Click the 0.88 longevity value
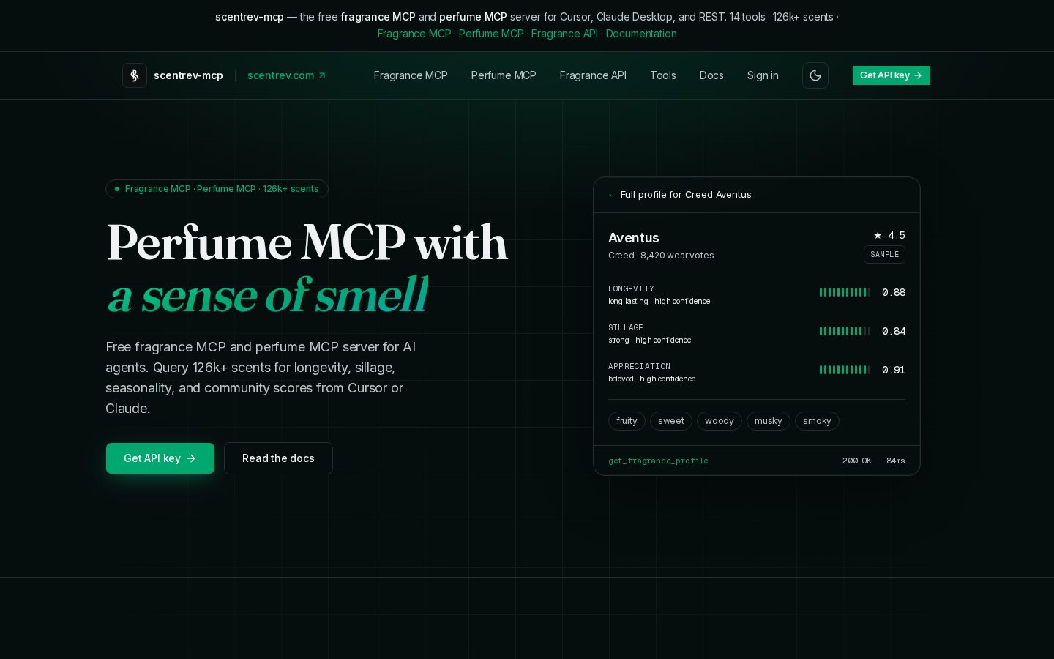This screenshot has height=659, width=1054. (894, 292)
